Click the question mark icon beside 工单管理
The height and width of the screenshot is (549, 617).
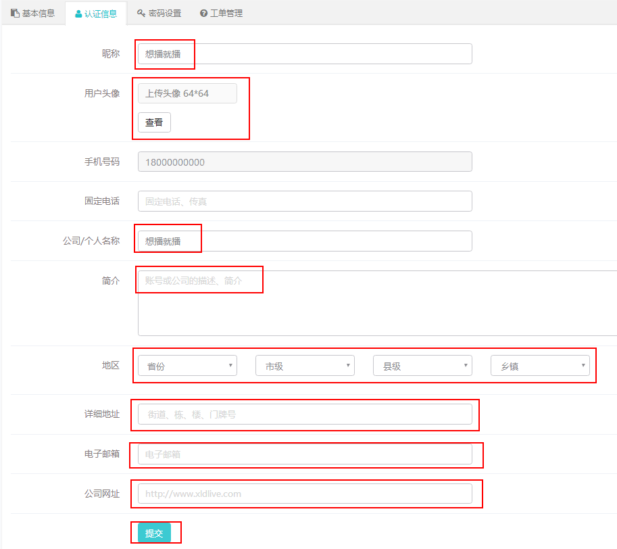click(x=203, y=13)
